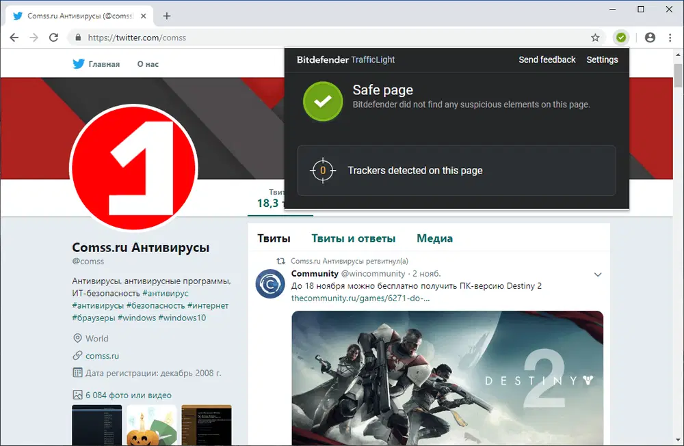Go back to the previous page
684x446 pixels.
pos(14,38)
